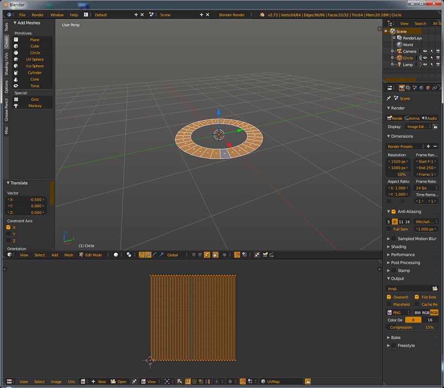Screen dimensions: 444x388
Task: Open the Render menu in top bar
Action: pyautogui.click(x=37, y=15)
